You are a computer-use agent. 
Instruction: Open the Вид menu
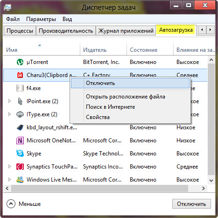67,19
